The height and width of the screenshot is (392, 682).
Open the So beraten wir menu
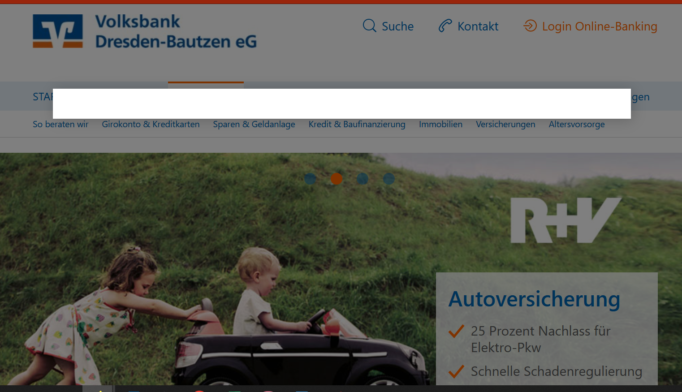(x=60, y=124)
